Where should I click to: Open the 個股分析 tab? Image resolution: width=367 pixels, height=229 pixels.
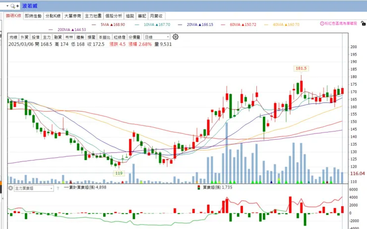click(x=114, y=16)
